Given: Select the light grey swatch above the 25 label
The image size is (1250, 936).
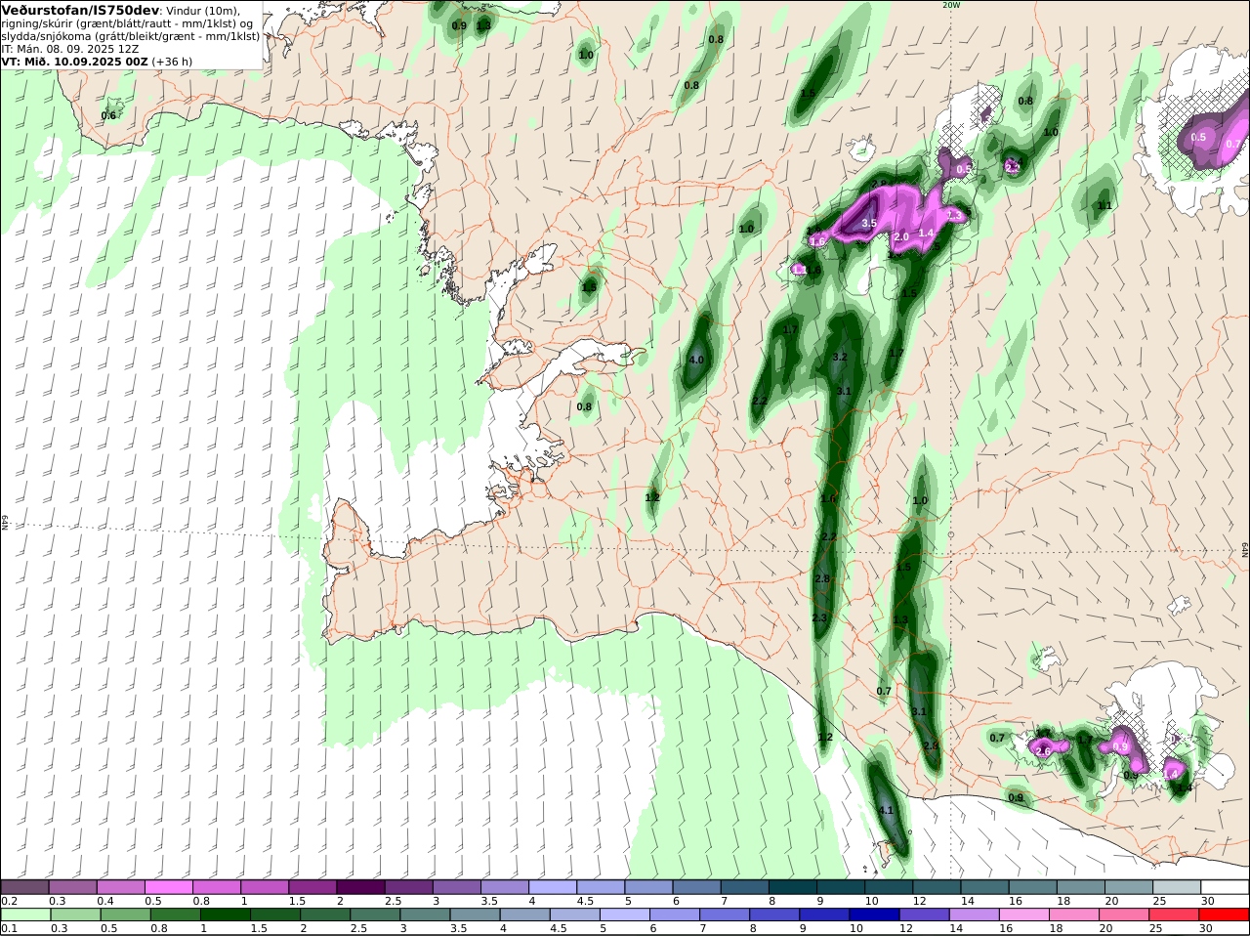Looking at the screenshot, I should coord(1177,887).
